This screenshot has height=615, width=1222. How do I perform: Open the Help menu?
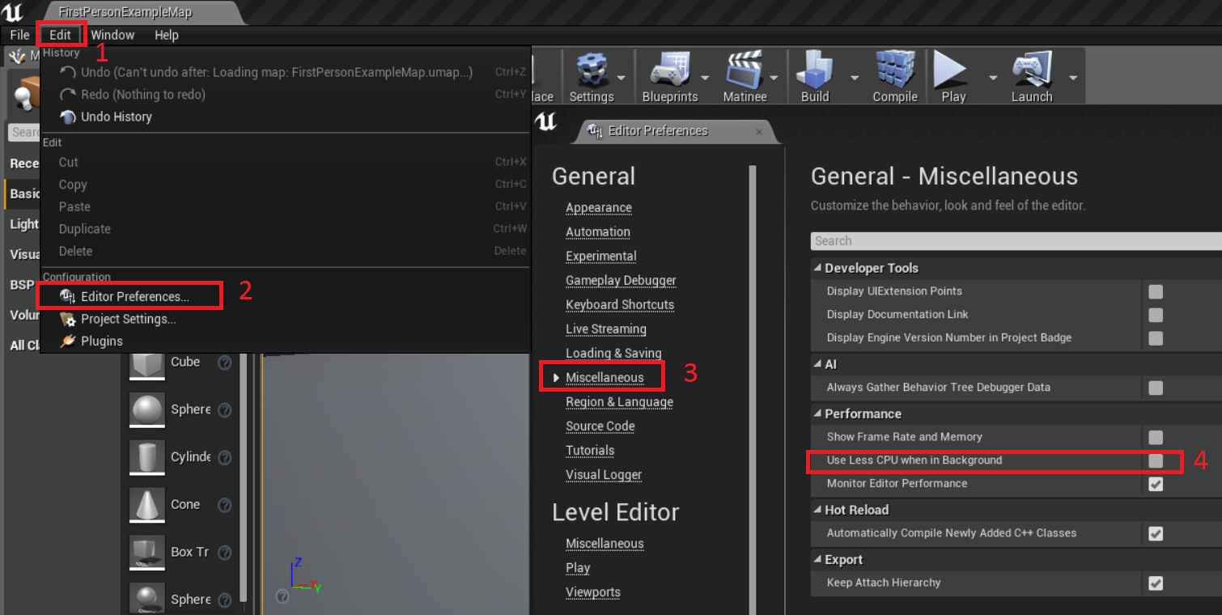(167, 35)
